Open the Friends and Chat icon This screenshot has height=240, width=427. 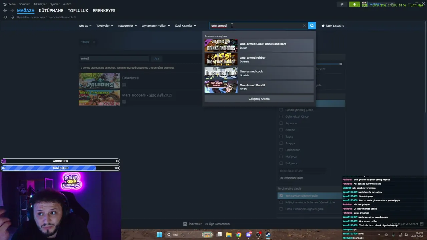422,224
